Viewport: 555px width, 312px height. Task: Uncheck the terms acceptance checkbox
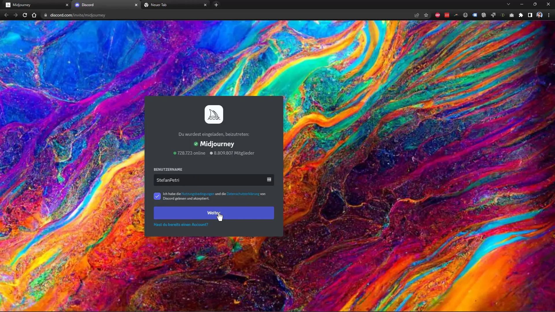point(157,196)
